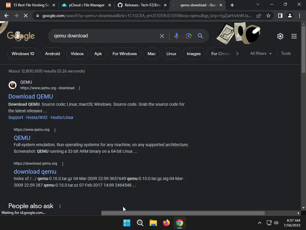Open a new browser tab

point(232,5)
